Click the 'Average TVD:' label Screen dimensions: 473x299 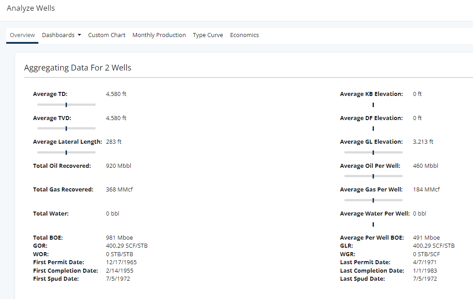point(52,118)
